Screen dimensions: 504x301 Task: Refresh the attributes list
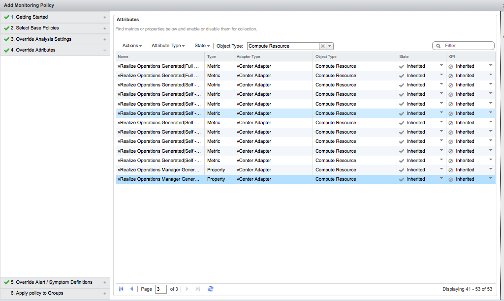pos(211,289)
